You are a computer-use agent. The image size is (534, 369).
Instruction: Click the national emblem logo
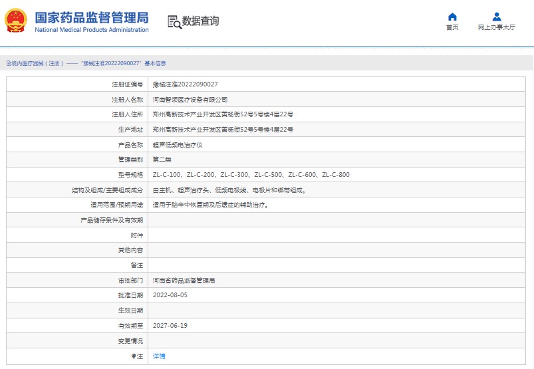point(15,21)
